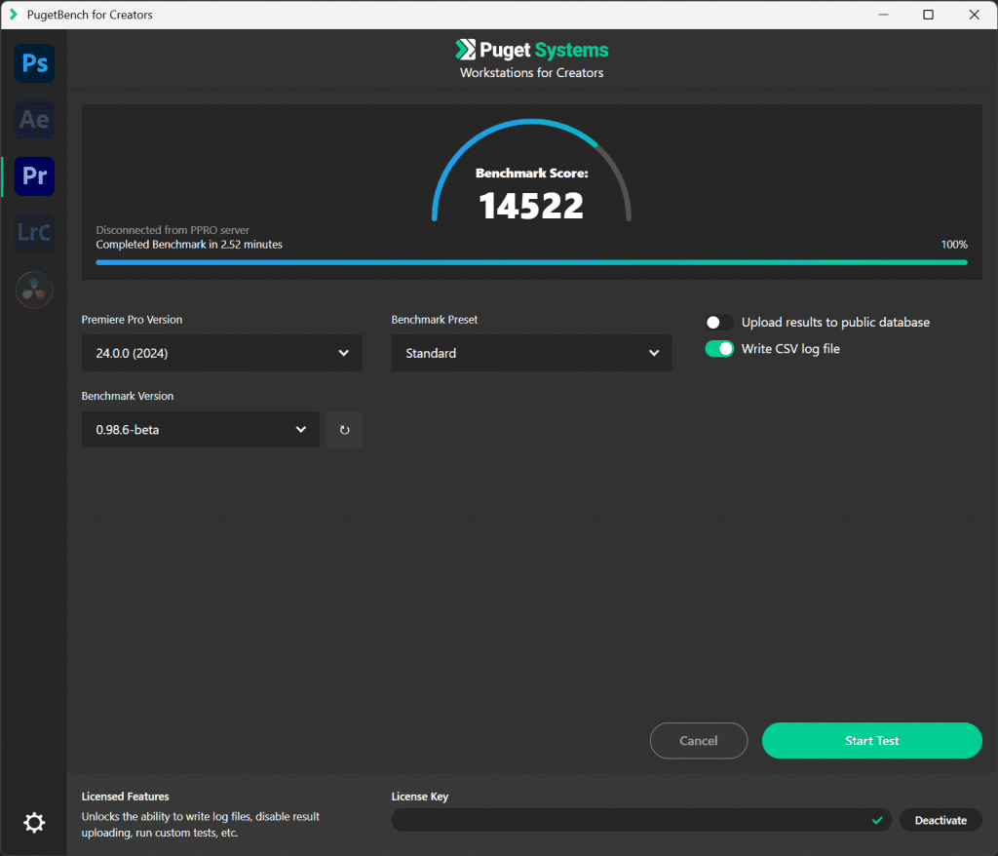Screen dimensions: 998x856
Task: Open the Benchmark Version dropdown
Action: click(201, 430)
